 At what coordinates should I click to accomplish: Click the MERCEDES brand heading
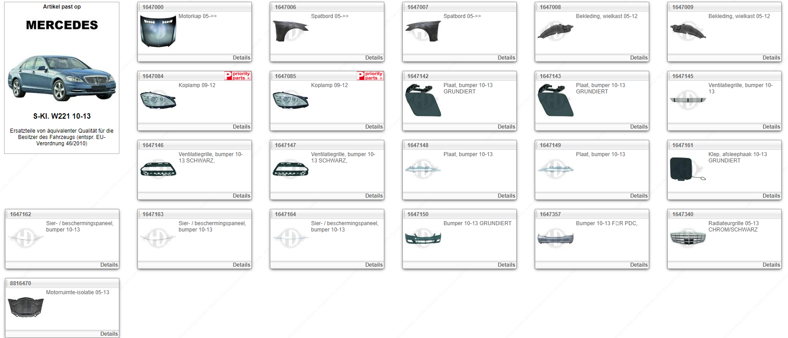[x=62, y=25]
